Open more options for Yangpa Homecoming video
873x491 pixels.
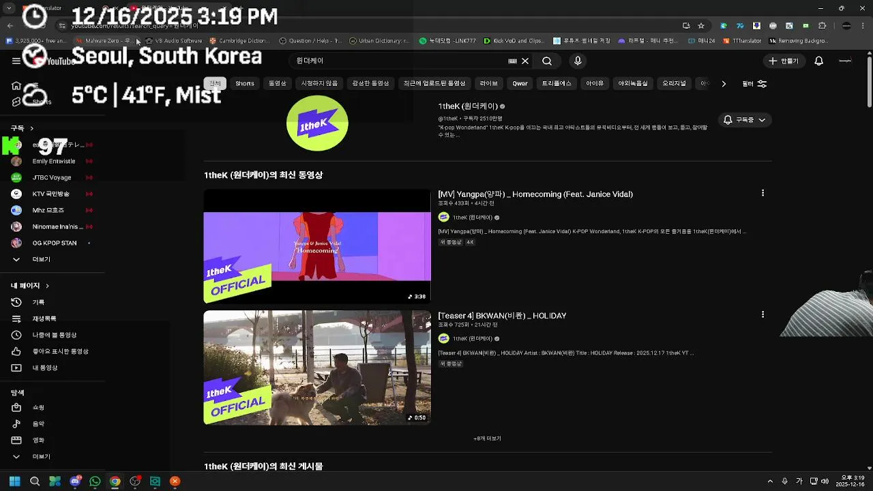click(763, 193)
